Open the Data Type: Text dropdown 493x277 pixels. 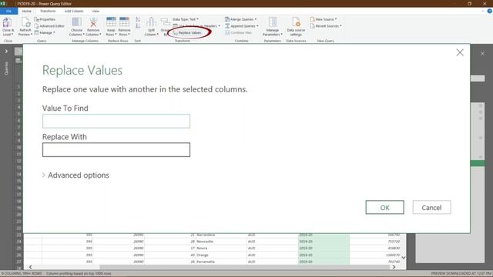click(x=186, y=19)
